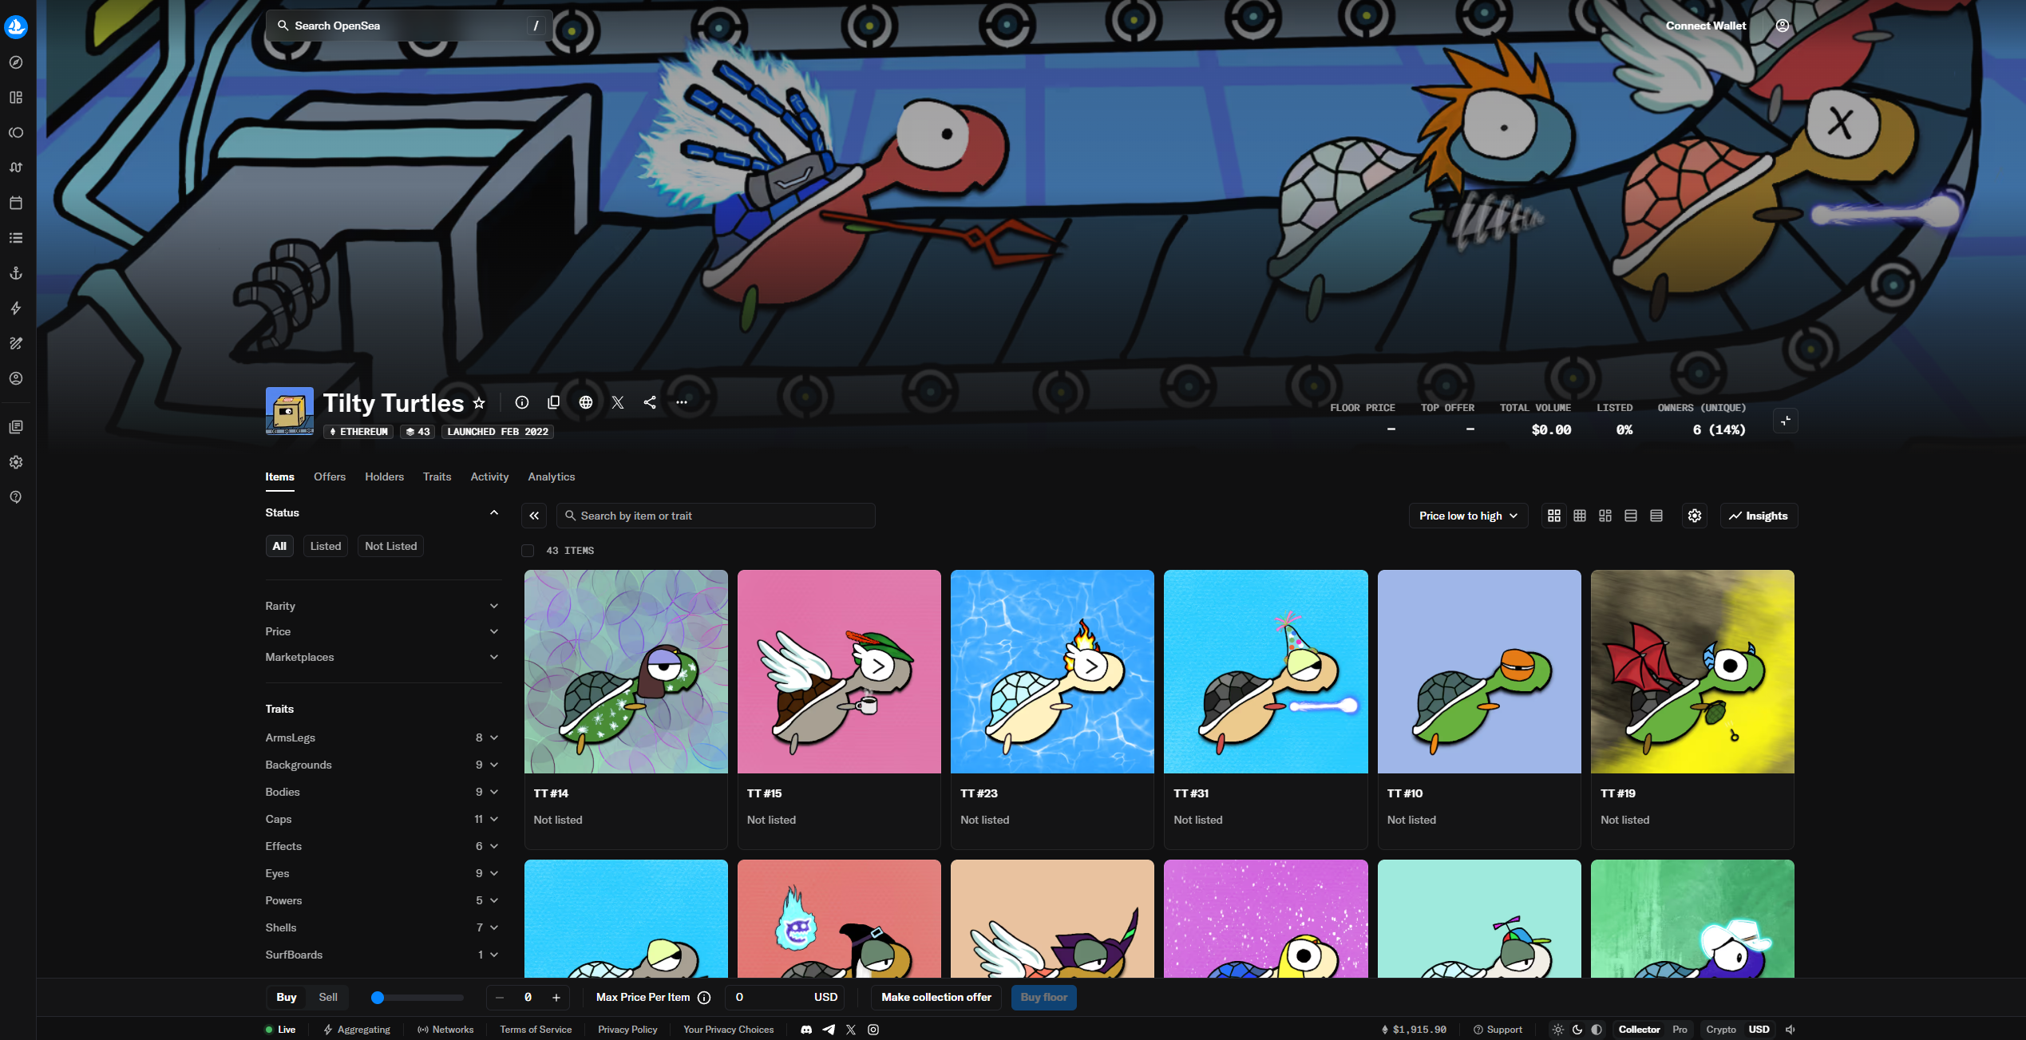The width and height of the screenshot is (2026, 1040).
Task: Open the Discover compass icon in sidebar
Action: [16, 62]
